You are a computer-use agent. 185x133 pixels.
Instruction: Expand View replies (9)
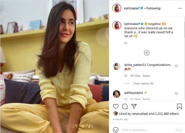tap(143, 83)
